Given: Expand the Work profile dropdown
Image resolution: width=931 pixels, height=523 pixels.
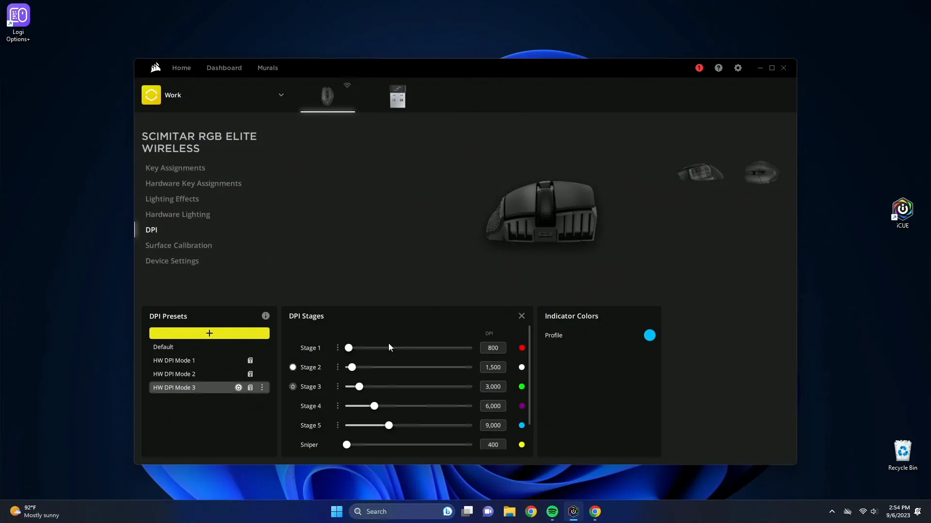Looking at the screenshot, I should [281, 95].
